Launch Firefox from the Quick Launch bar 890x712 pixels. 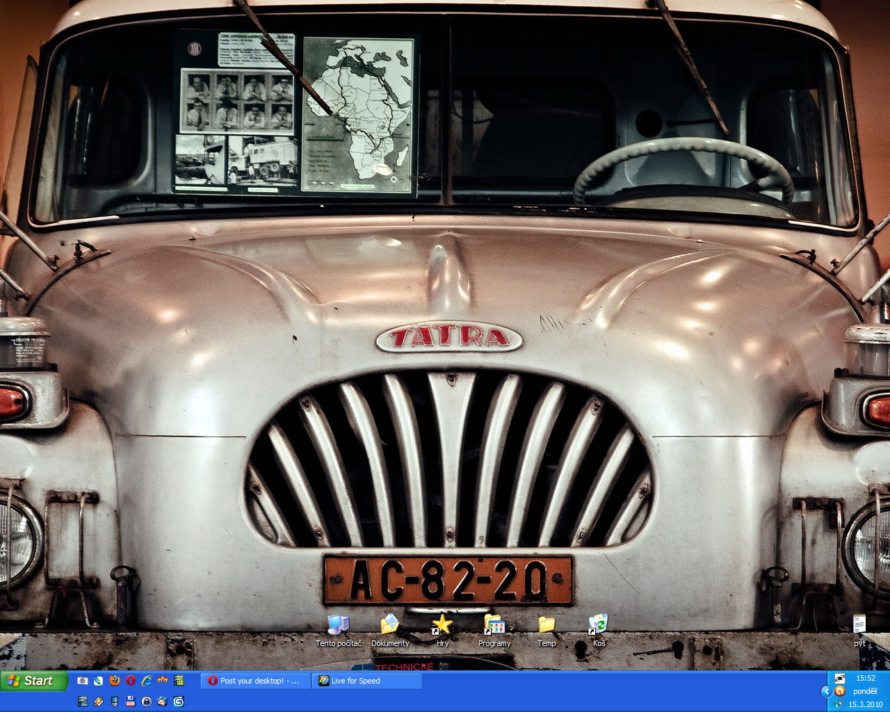(115, 681)
